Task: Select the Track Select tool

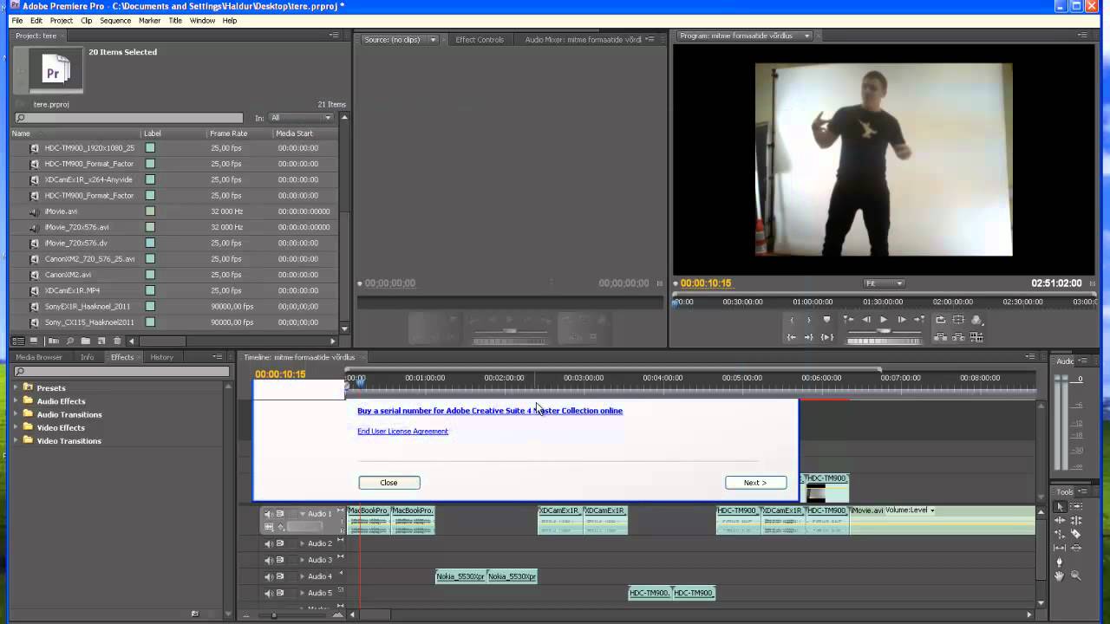Action: point(1076,506)
